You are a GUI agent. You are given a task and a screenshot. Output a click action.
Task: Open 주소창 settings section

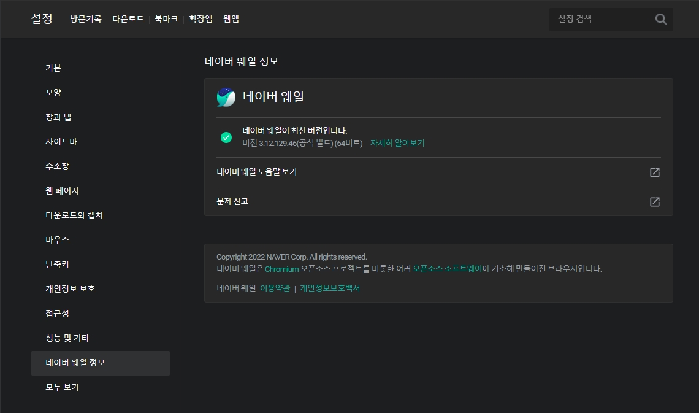(x=101, y=166)
